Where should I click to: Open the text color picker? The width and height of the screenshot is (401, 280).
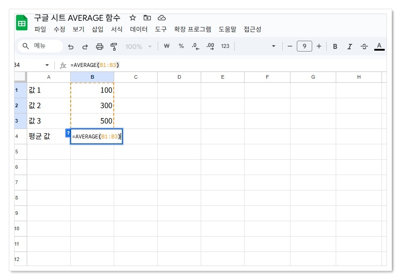coord(379,47)
